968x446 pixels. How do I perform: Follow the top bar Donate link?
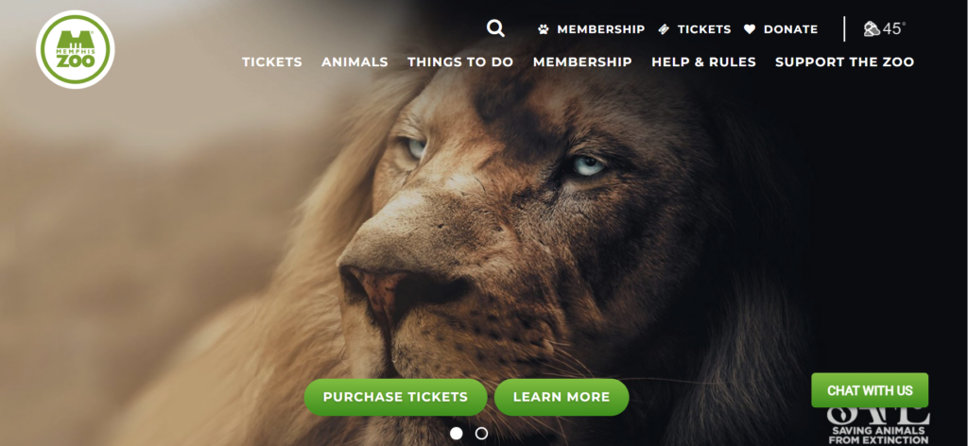[x=791, y=29]
